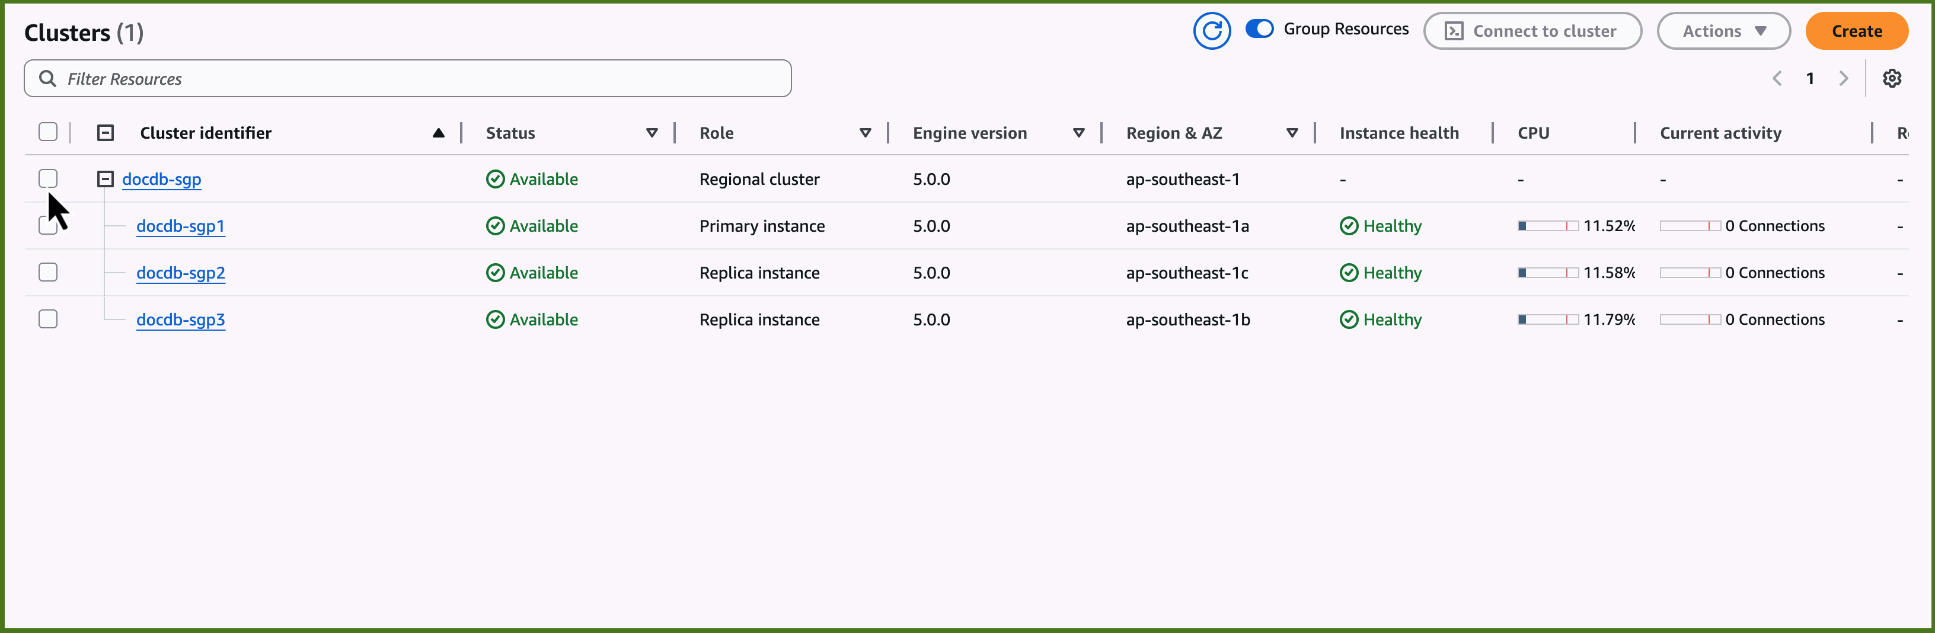Sort by Cluster identifier ascending arrow
This screenshot has width=1935, height=633.
pos(438,133)
